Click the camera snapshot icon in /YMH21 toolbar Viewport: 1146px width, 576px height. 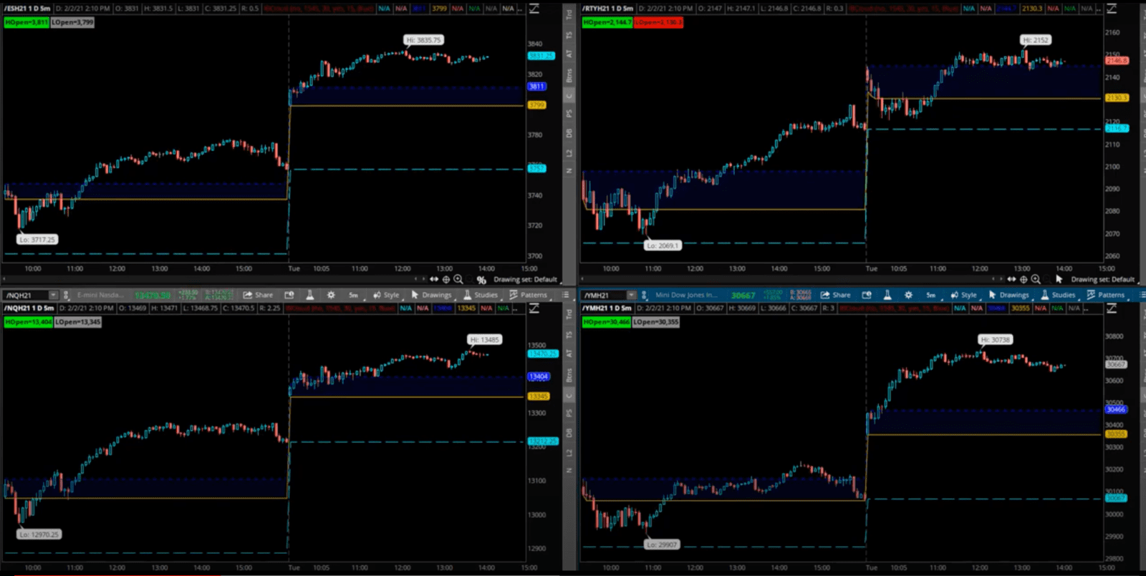click(867, 295)
